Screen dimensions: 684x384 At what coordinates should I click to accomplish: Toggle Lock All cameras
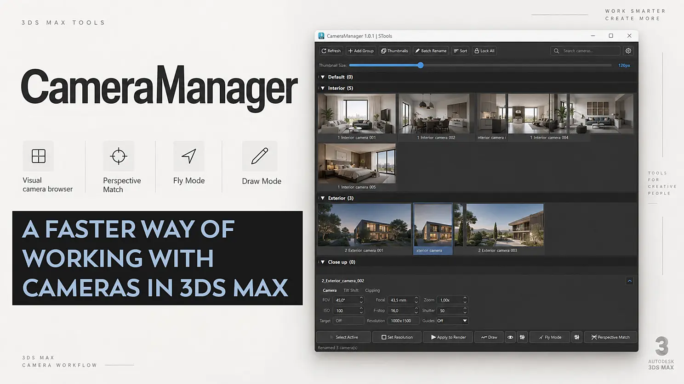click(x=484, y=51)
